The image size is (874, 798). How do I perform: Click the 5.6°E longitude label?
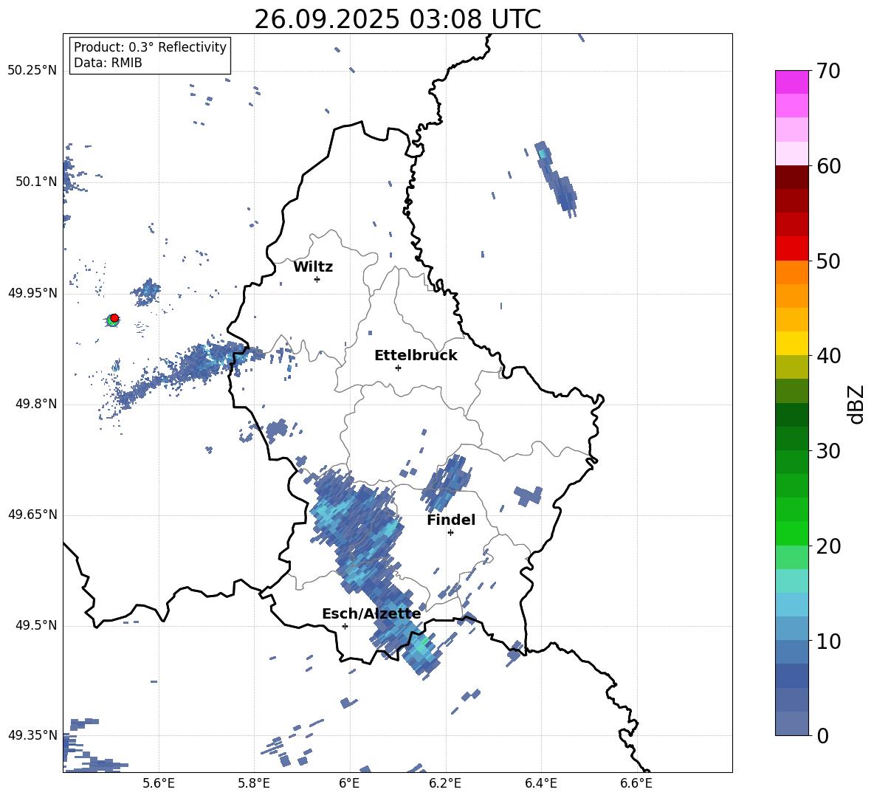(x=159, y=783)
